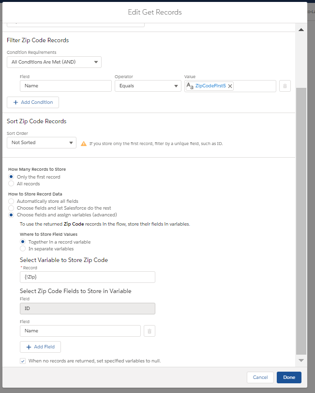This screenshot has width=315, height=393.
Task: Open the Condition Requirements dropdown
Action: tap(54, 62)
